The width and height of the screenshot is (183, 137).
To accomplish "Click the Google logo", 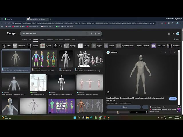I will tap(11, 33).
